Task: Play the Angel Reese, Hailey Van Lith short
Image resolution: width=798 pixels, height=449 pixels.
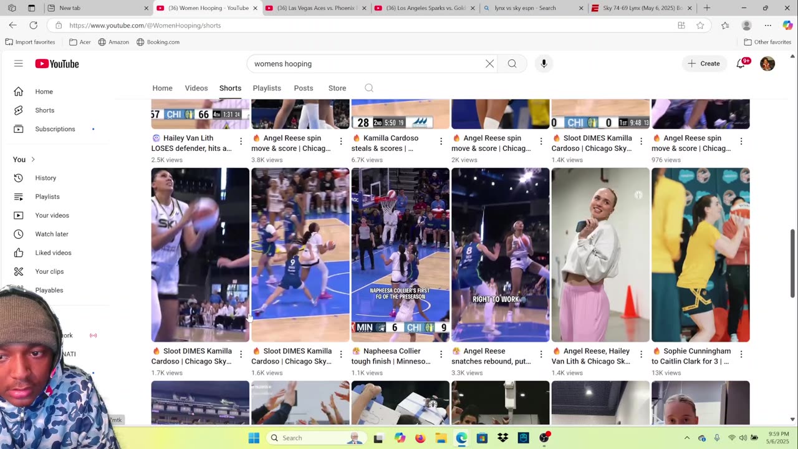Action: click(x=600, y=255)
